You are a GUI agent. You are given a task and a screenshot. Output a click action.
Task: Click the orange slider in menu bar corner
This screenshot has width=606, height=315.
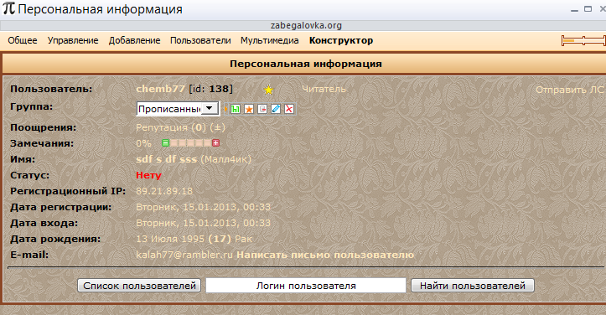583,40
